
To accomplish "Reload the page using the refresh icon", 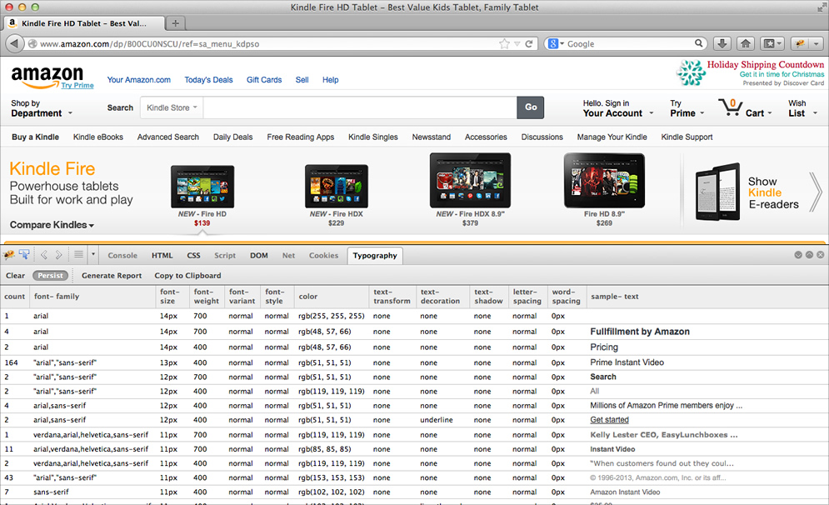I will pos(529,44).
